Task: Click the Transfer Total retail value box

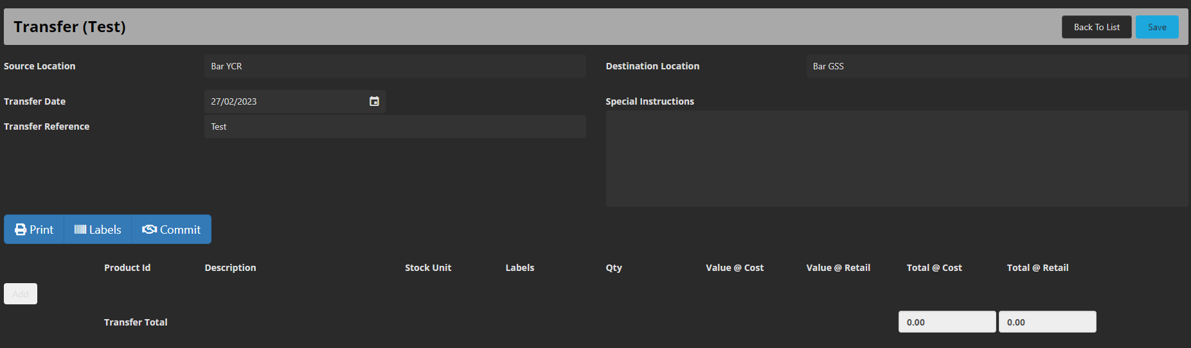Action: pos(1047,322)
